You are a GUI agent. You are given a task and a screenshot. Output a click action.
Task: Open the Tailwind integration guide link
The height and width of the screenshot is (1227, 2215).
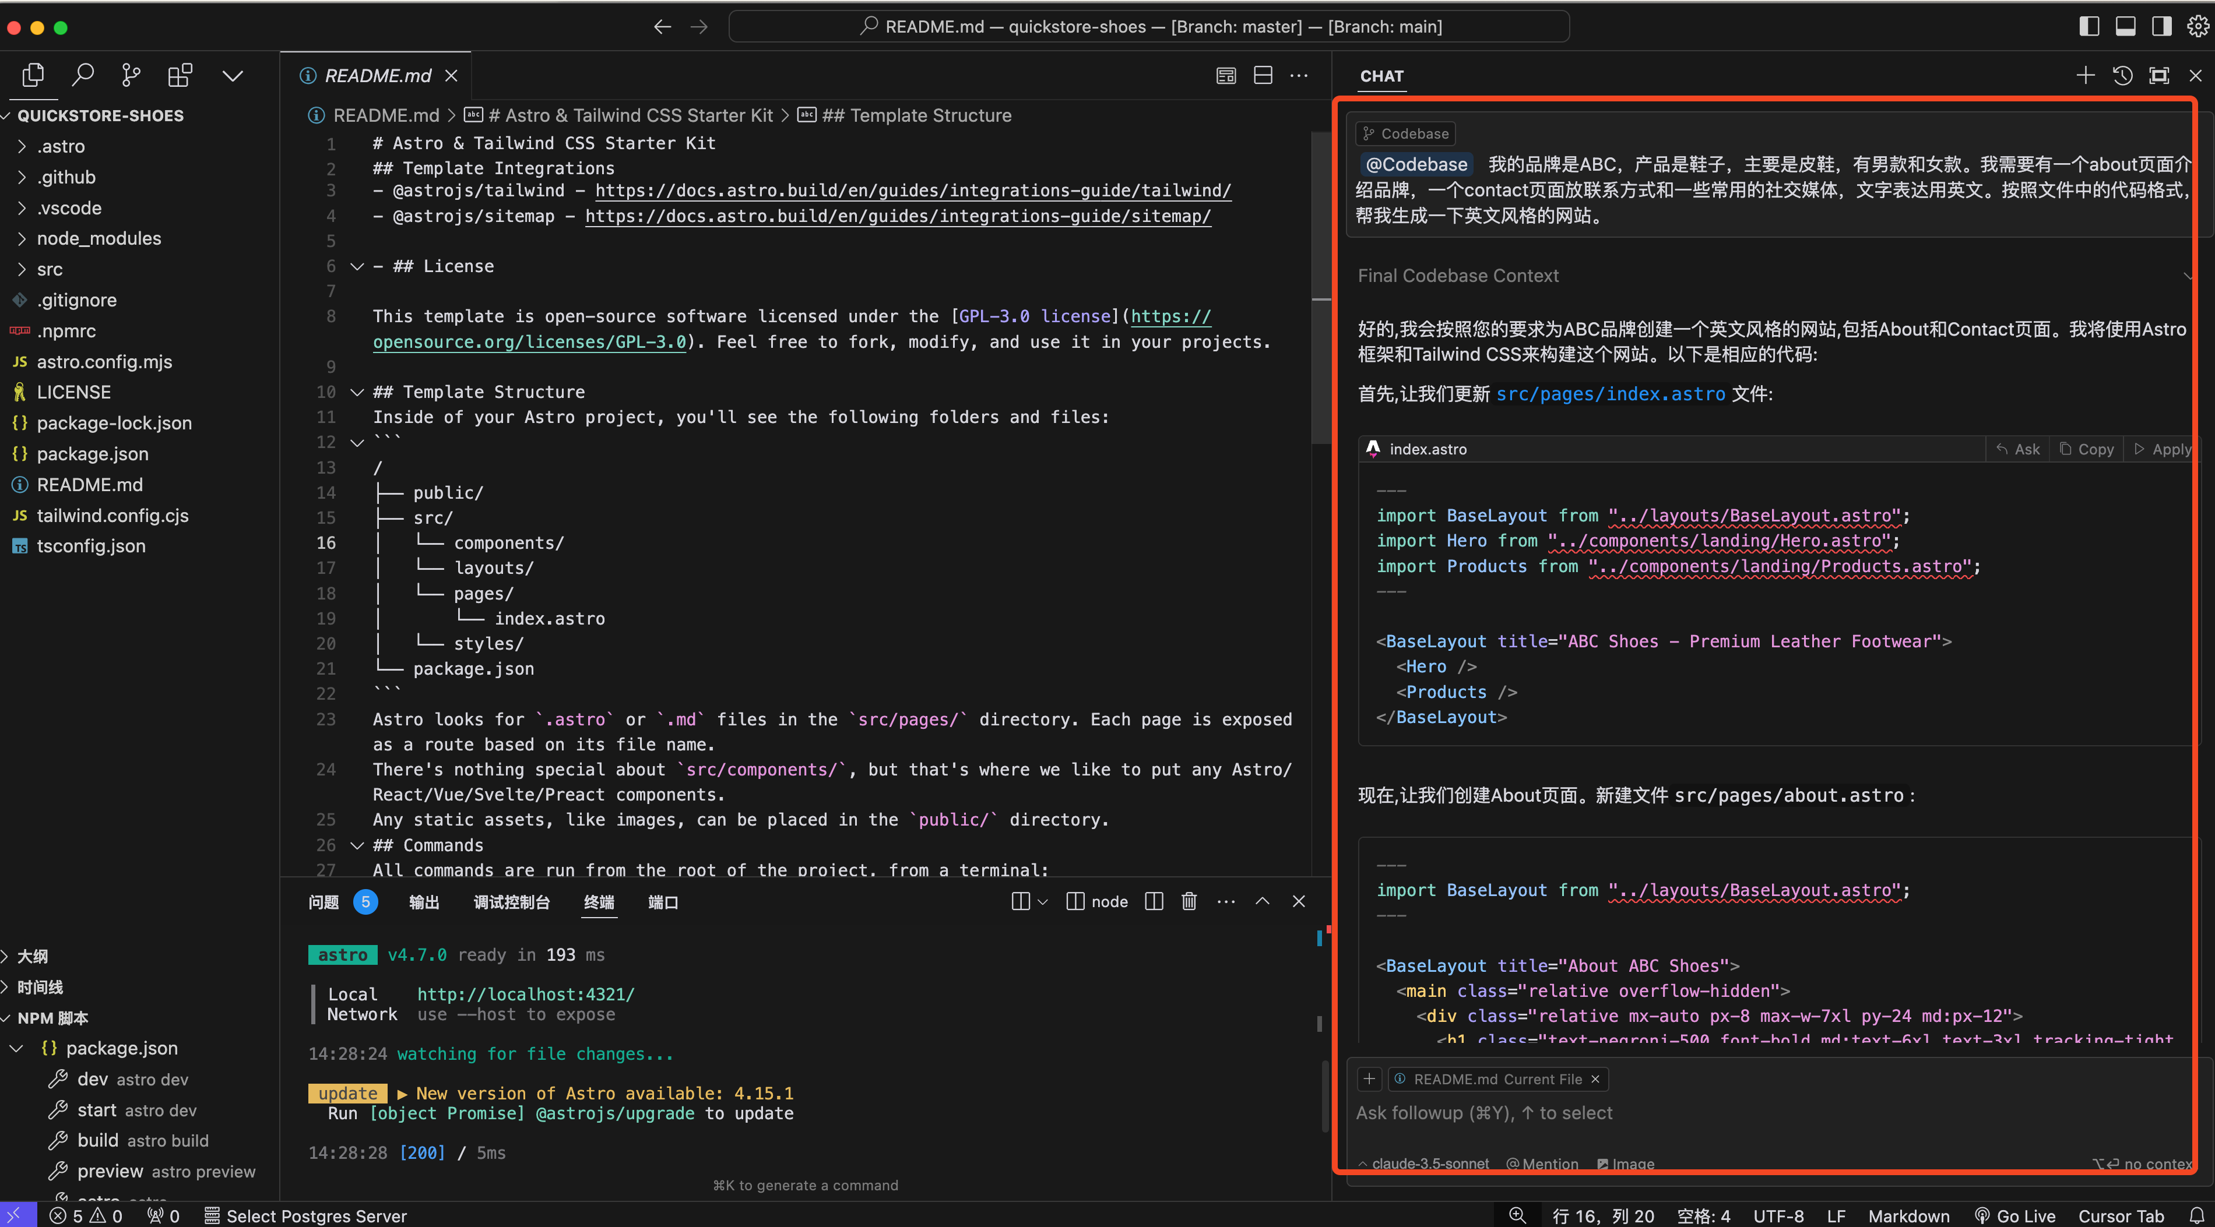(x=913, y=191)
